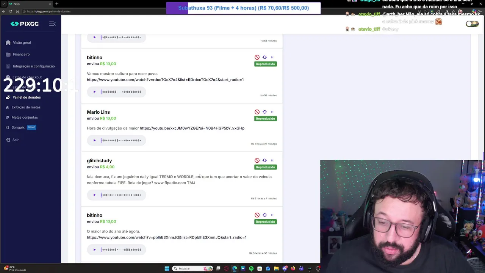Block the Mario Lins donation
Viewport: 485px width, 273px height.
click(257, 112)
